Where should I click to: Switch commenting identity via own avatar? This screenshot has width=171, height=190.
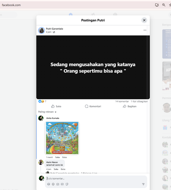coord(41,178)
